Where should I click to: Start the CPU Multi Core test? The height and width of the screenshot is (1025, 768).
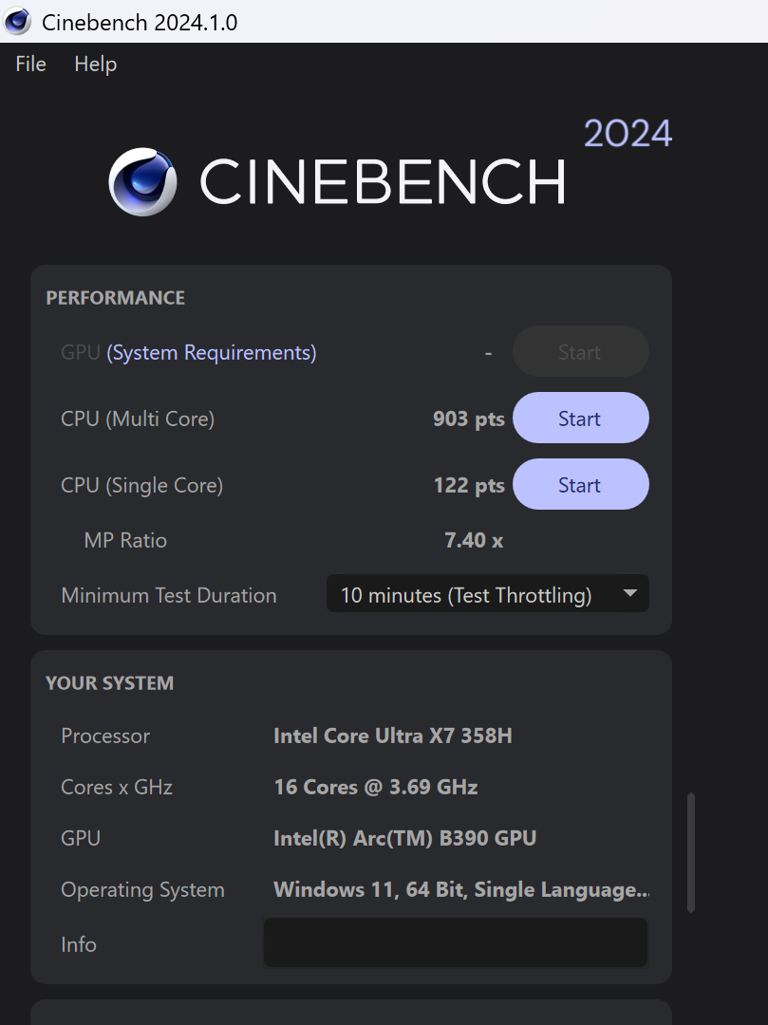click(x=580, y=419)
